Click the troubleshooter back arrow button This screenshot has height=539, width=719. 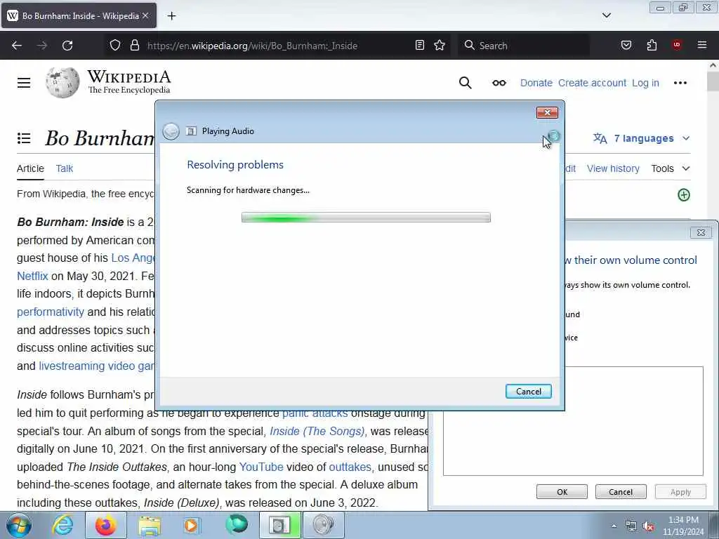pyautogui.click(x=171, y=131)
